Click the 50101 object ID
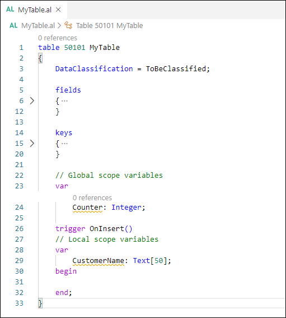This screenshot has width=286, height=318. click(x=74, y=48)
